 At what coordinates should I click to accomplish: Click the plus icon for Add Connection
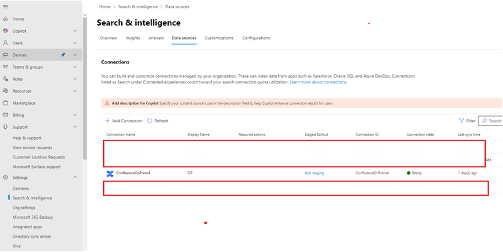click(108, 121)
